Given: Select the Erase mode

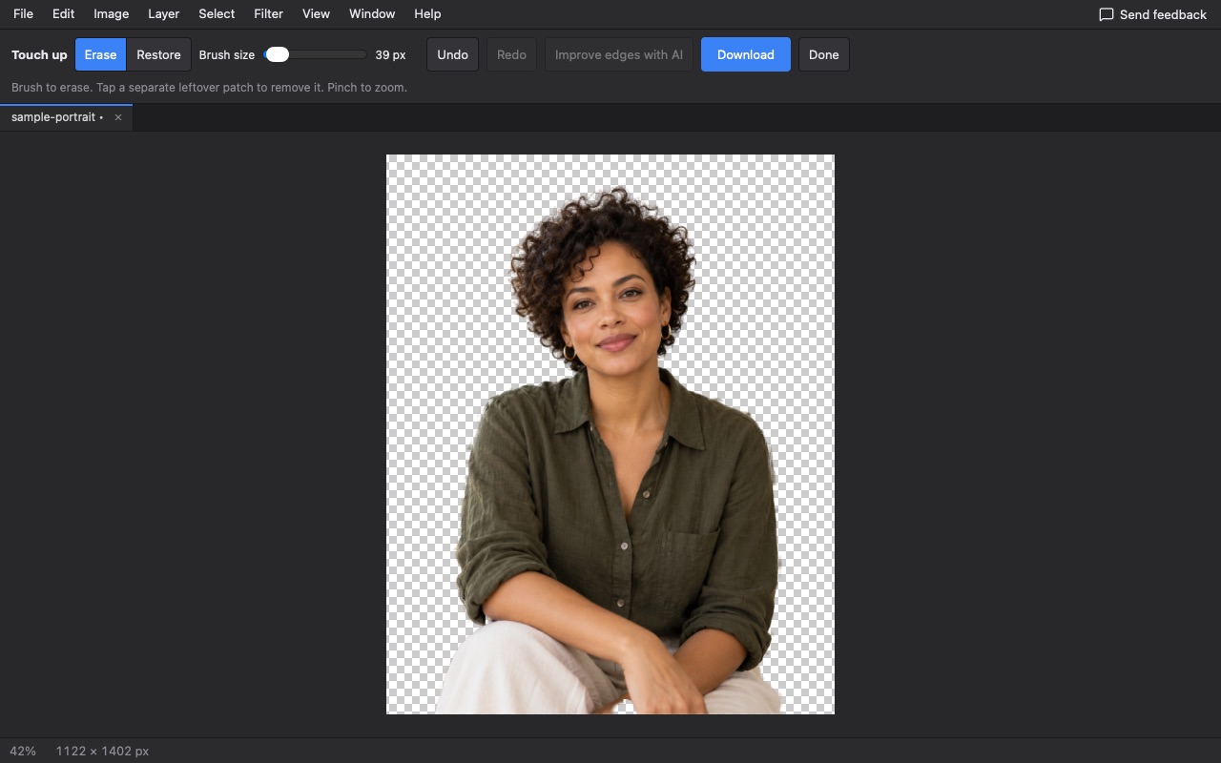Looking at the screenshot, I should (100, 54).
